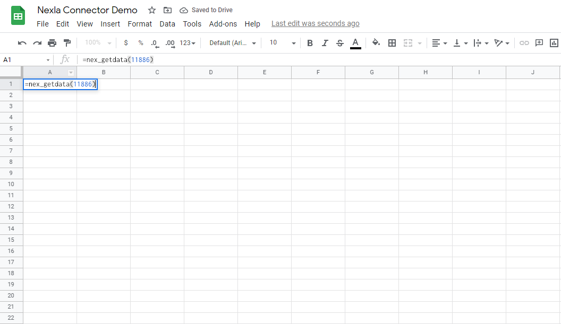The height and width of the screenshot is (324, 561).
Task: Select column J header
Action: pos(533,73)
